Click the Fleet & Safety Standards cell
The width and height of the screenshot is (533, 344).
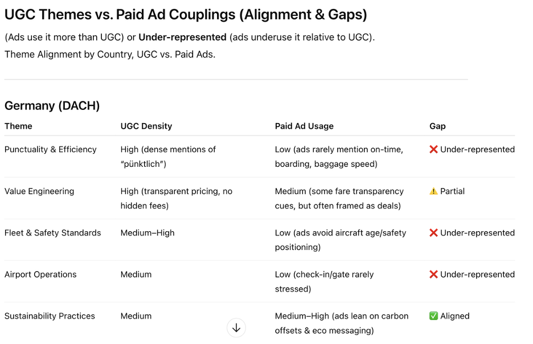(x=53, y=233)
